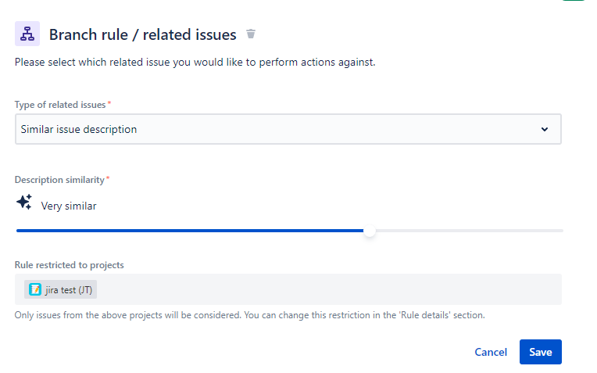Click the unfilled gray part of similarity slider
The image size is (597, 373).
[469, 231]
